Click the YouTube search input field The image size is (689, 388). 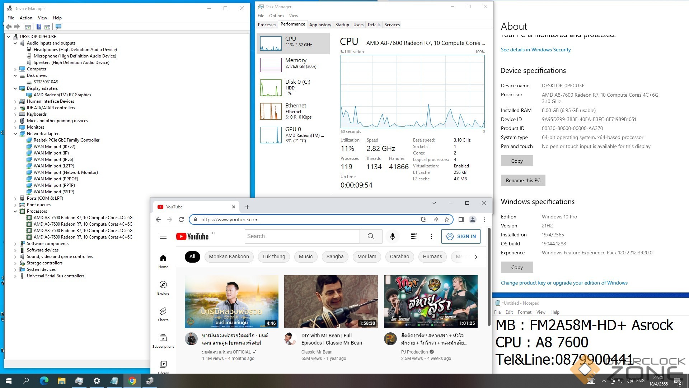click(x=302, y=236)
